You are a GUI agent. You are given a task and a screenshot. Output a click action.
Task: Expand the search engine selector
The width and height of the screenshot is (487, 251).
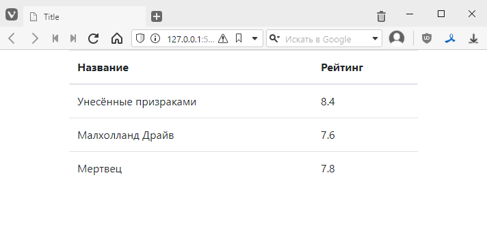tap(274, 38)
